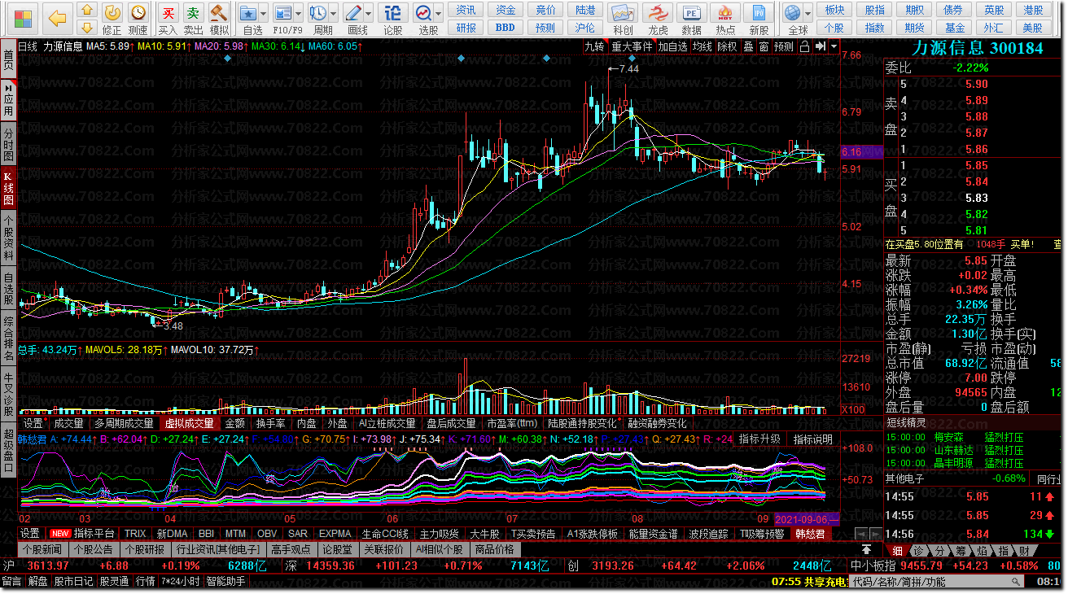This screenshot has width=1068, height=594.
Task: Click the jump-to-end arrow icon above chart
Action: (x=820, y=46)
